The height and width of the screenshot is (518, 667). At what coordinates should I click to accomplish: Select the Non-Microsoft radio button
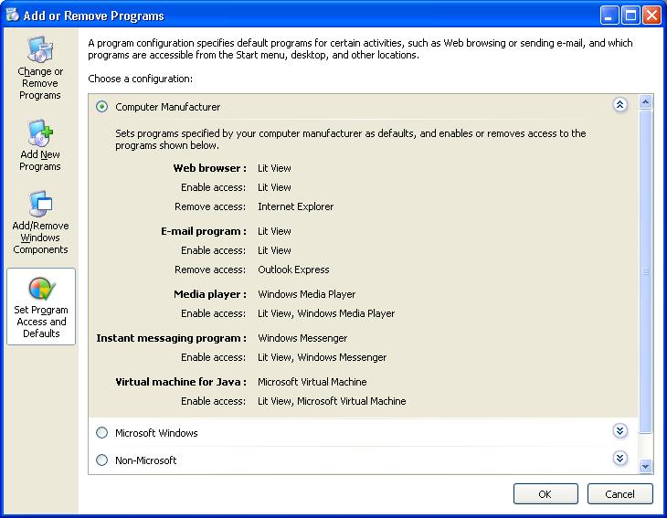click(x=101, y=460)
